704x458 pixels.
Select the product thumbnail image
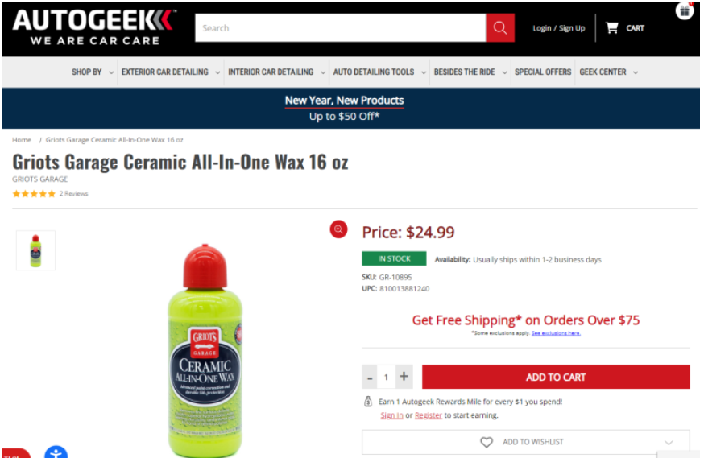click(x=36, y=250)
